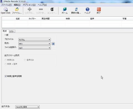The width and height of the screenshot is (133, 109).
Task: Expand the プロファイル dropdown showing カスタム
Action: tap(35, 40)
